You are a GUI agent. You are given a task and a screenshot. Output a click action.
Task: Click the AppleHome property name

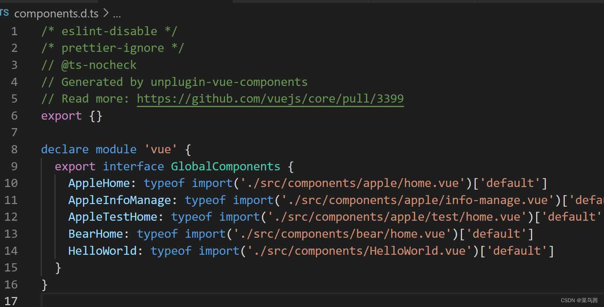(x=99, y=183)
